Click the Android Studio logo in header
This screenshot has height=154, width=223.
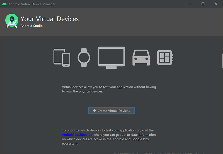tap(12, 21)
